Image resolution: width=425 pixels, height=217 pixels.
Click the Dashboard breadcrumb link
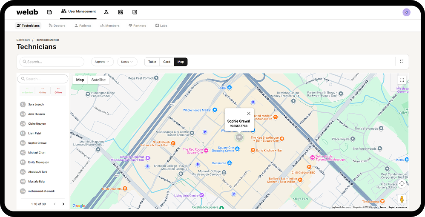[23, 40]
